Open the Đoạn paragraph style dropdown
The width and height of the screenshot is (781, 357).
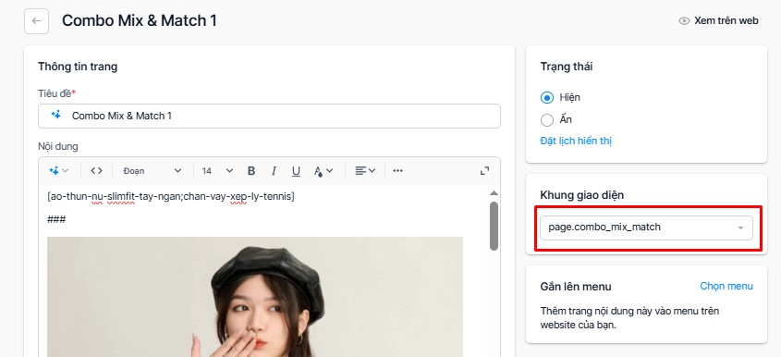tap(152, 171)
